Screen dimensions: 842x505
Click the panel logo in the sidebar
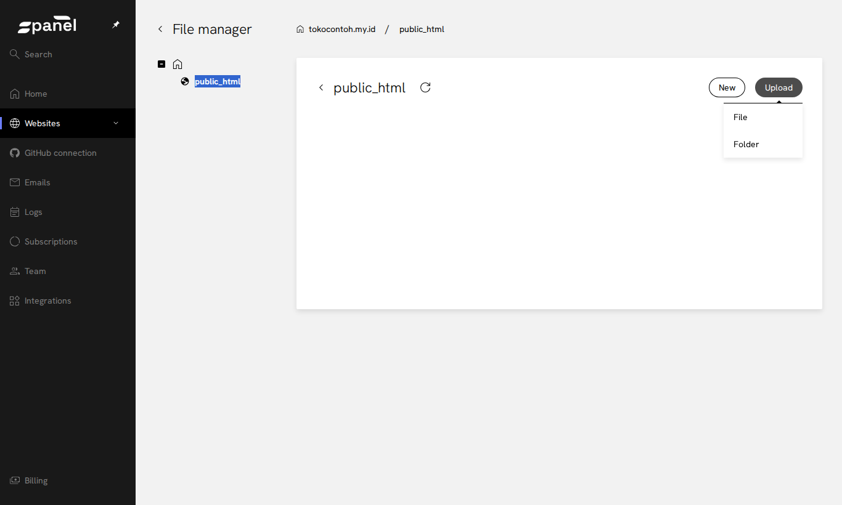pos(47,25)
